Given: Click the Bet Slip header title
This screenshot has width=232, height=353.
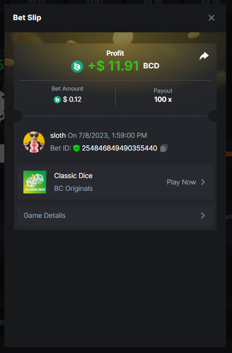Looking at the screenshot, I should coord(27,17).
